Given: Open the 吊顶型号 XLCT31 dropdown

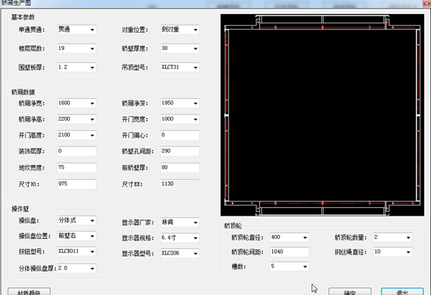Looking at the screenshot, I should tap(180, 67).
